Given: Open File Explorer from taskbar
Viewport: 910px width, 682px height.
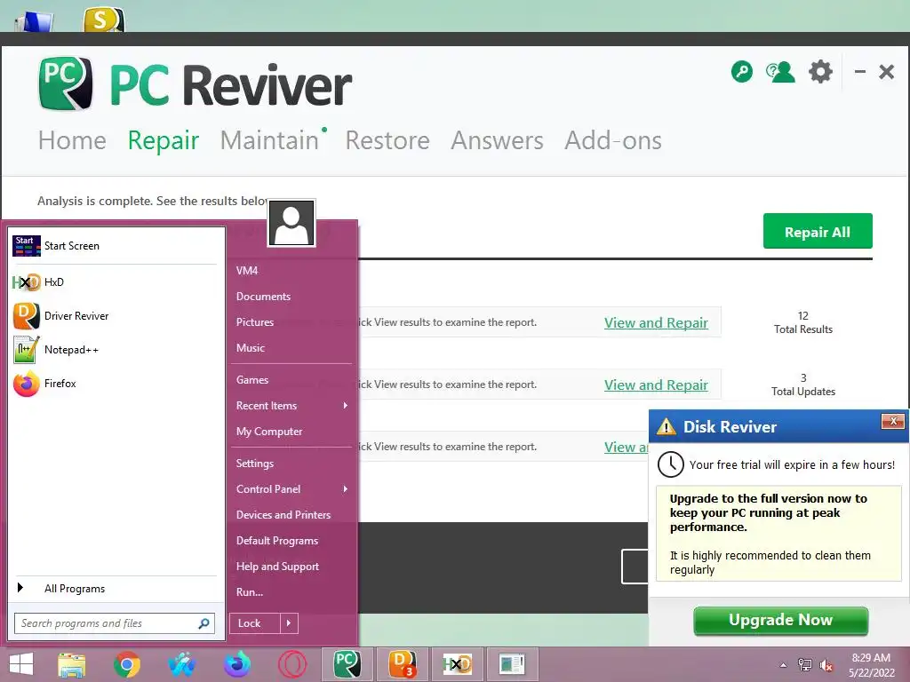Looking at the screenshot, I should click(x=71, y=664).
